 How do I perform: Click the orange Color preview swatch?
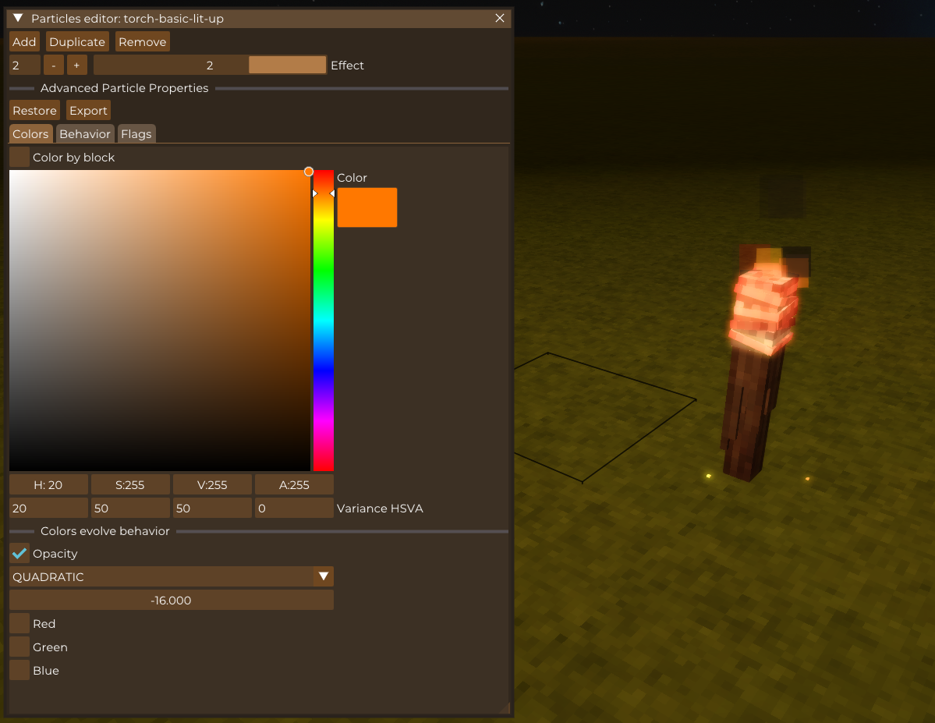pos(367,207)
